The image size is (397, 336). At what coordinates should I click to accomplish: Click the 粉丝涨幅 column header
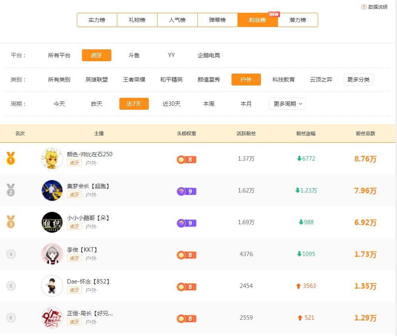(306, 134)
